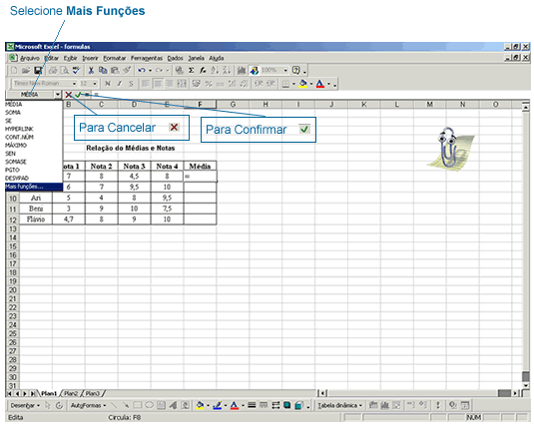Expand the MÉDIA function name box dropdown

pos(58,95)
